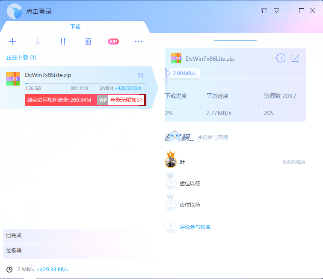Pause all downloads from the toolbar

point(63,42)
